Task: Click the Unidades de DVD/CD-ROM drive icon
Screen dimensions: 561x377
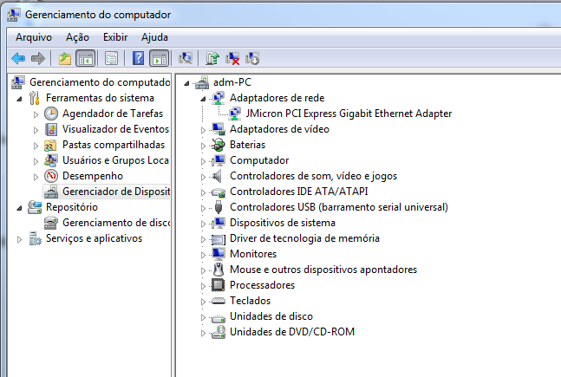Action: click(219, 332)
